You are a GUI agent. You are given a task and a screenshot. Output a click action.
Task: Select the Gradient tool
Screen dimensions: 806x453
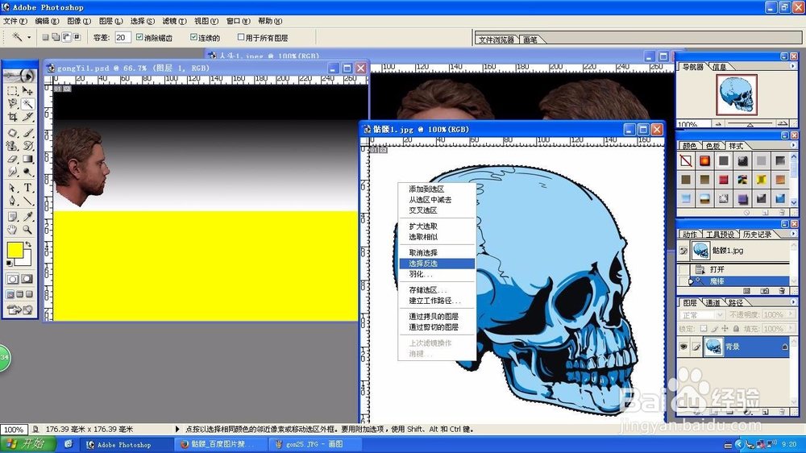coord(27,159)
